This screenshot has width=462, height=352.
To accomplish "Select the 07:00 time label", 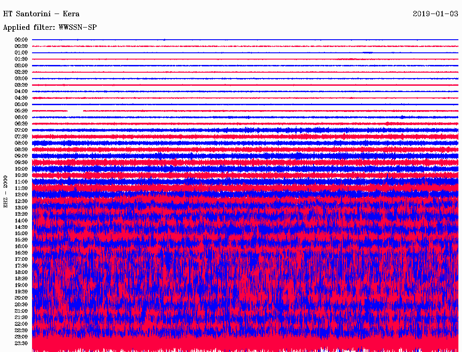I will click(21, 130).
